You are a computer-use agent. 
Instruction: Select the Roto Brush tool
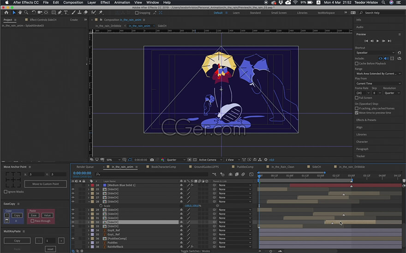click(x=94, y=12)
